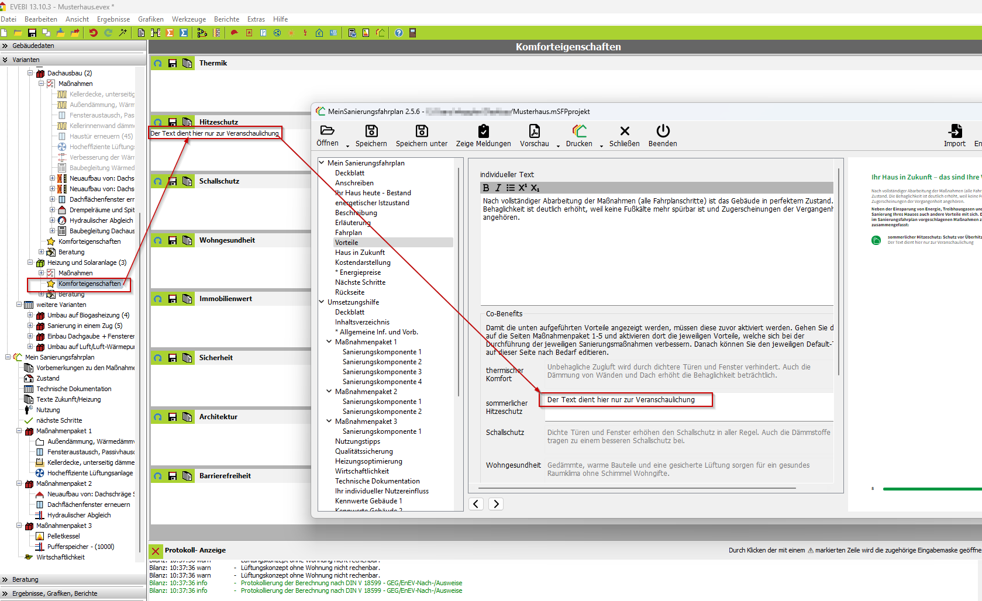The image size is (982, 601).
Task: Open the dropdown arrow next to Öffnen
Action: pyautogui.click(x=347, y=145)
